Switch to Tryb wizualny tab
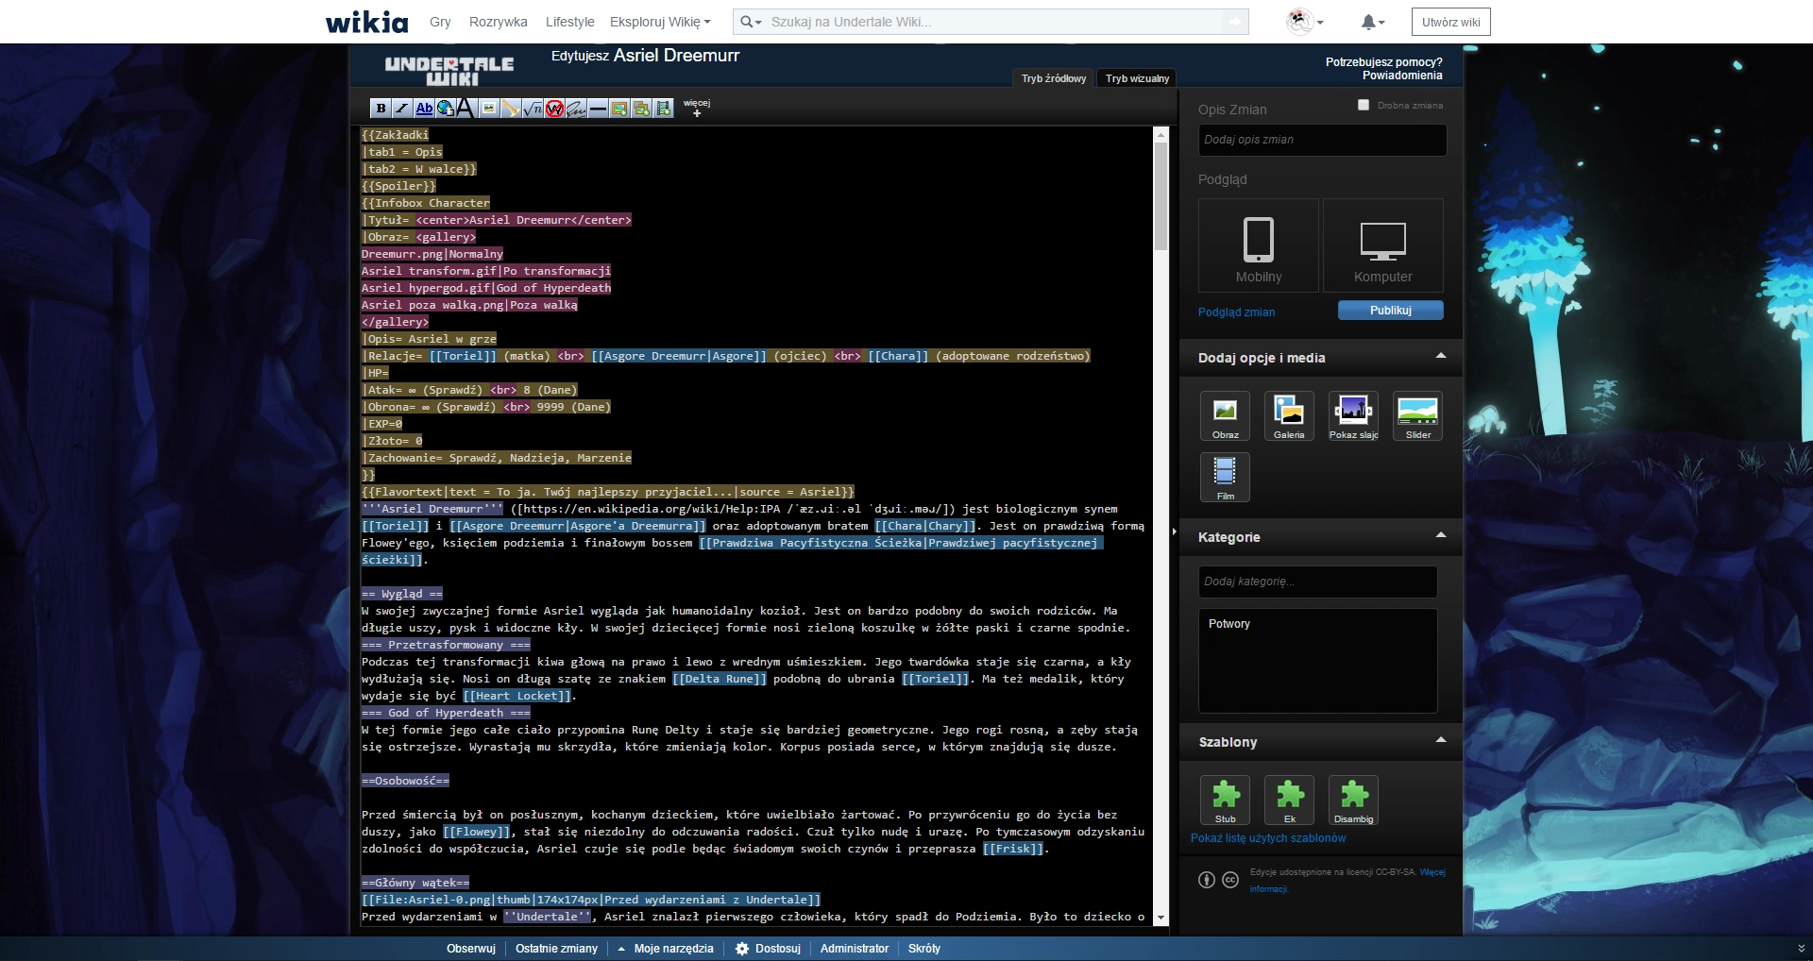 (x=1137, y=78)
